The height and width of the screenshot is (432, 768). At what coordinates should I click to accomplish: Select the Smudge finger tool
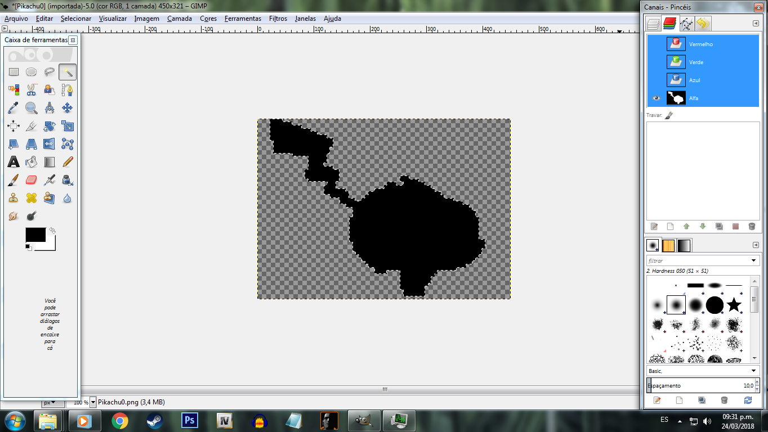click(14, 216)
